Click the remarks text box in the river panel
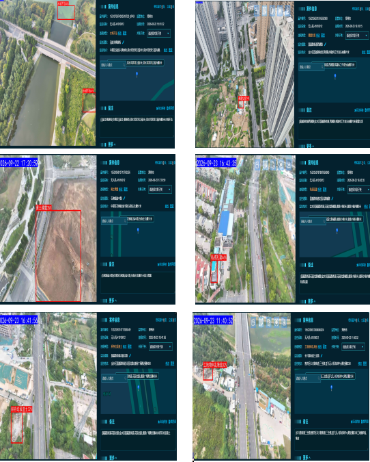The height and width of the screenshot is (462, 370). [x=137, y=126]
